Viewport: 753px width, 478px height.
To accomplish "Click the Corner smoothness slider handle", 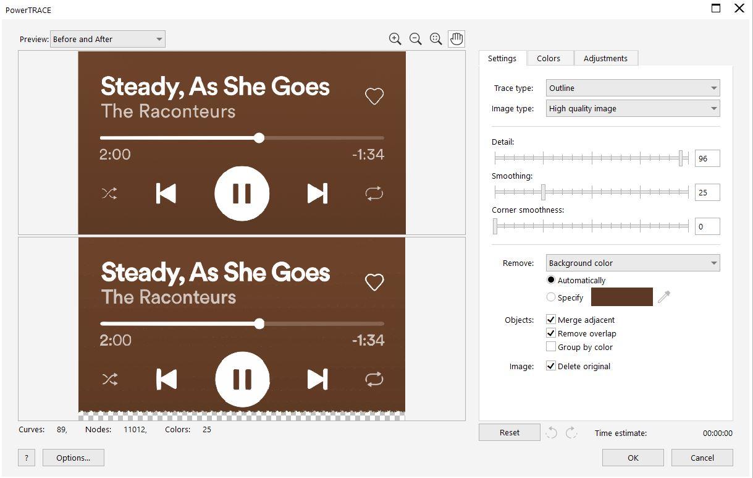I will tap(495, 226).
